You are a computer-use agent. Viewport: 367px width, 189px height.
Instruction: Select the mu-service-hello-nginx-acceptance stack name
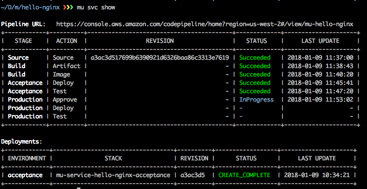click(113, 175)
